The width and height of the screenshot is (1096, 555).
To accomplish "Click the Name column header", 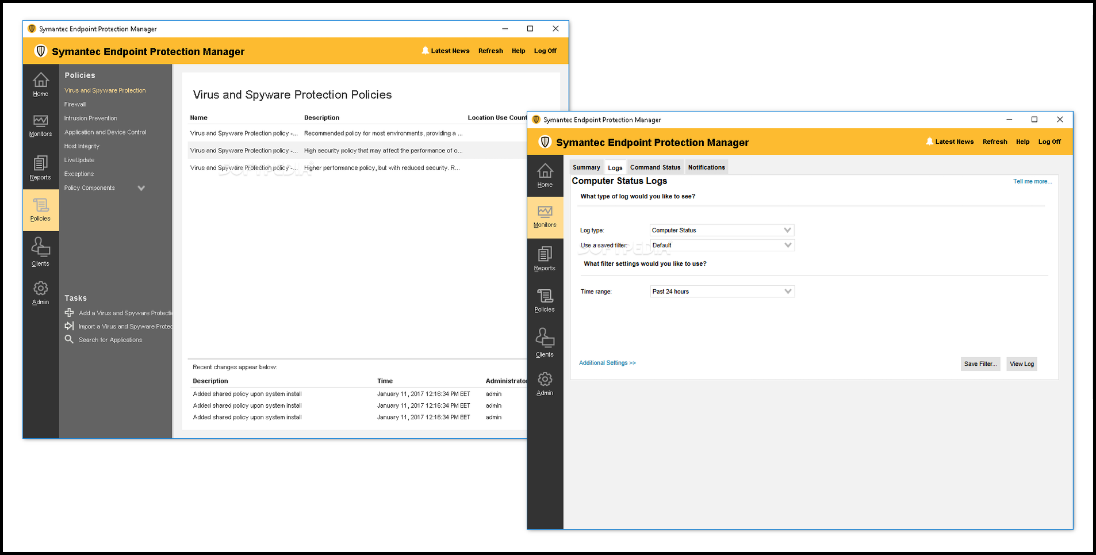I will 198,117.
